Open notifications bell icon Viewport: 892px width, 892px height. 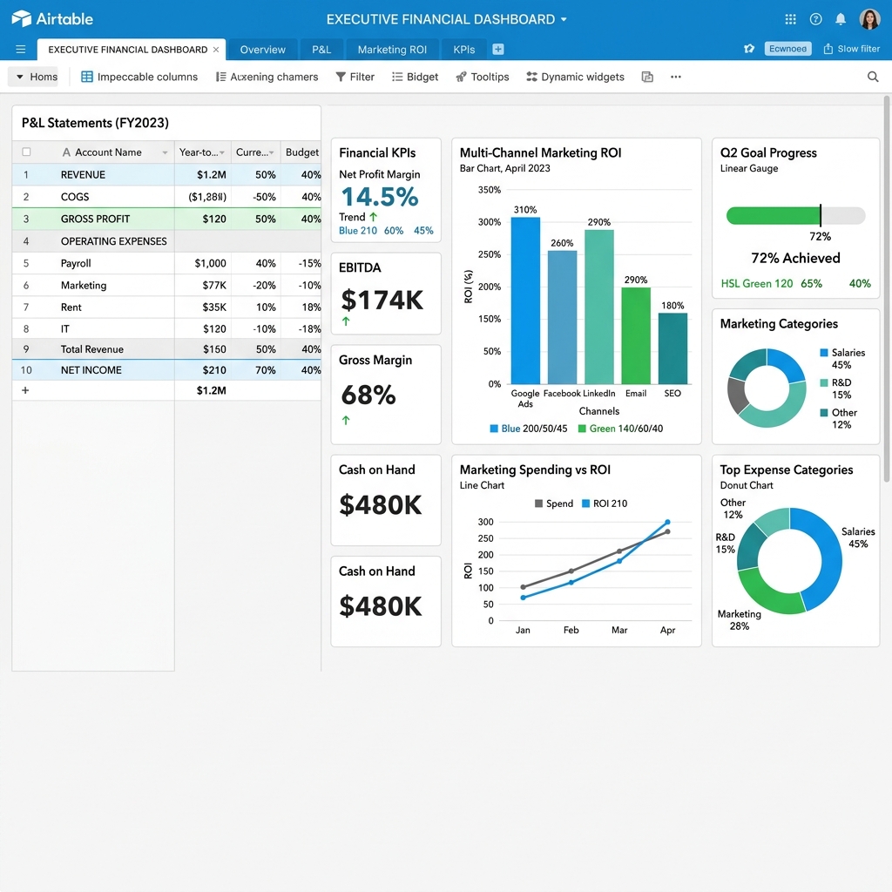[x=841, y=19]
